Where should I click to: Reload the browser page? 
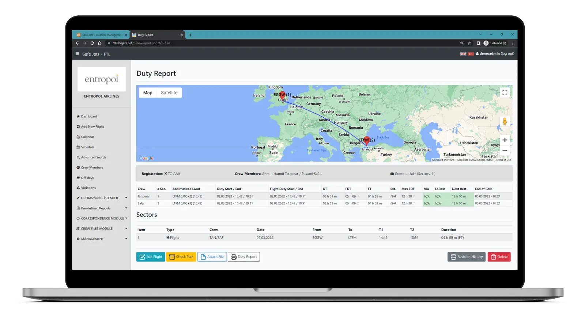coord(92,43)
